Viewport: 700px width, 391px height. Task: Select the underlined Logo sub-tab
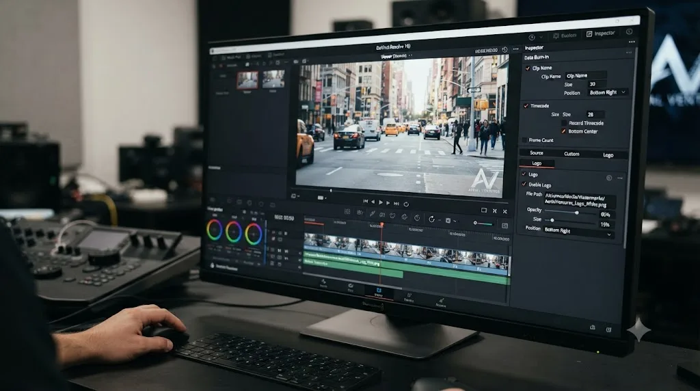point(537,164)
